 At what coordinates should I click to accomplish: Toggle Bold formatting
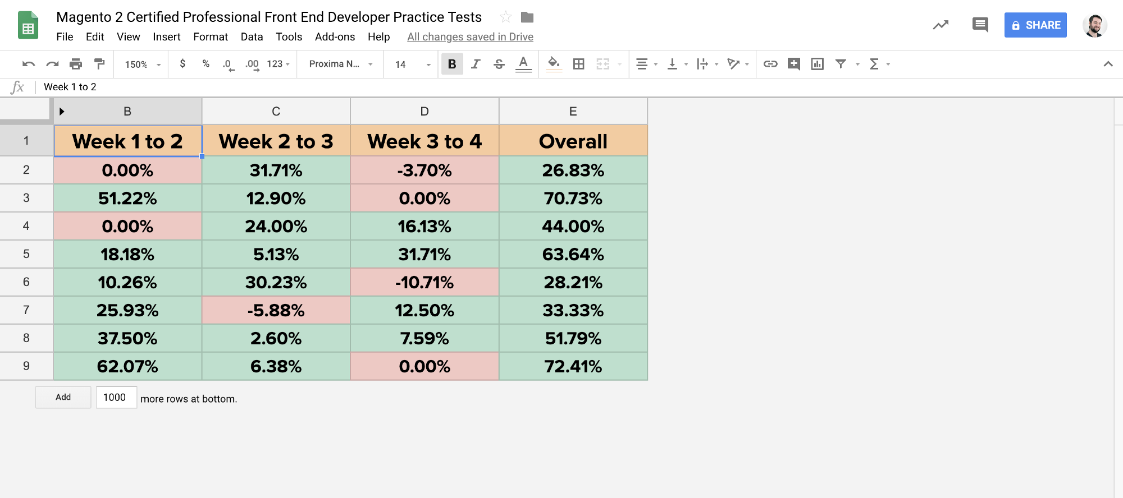452,64
